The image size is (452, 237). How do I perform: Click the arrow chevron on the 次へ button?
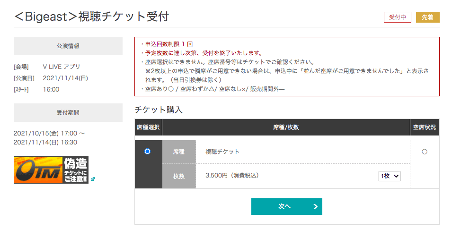coord(315,206)
